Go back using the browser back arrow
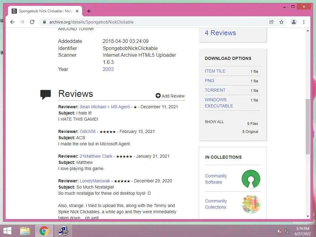This screenshot has height=237, width=316. pyautogui.click(x=12, y=22)
